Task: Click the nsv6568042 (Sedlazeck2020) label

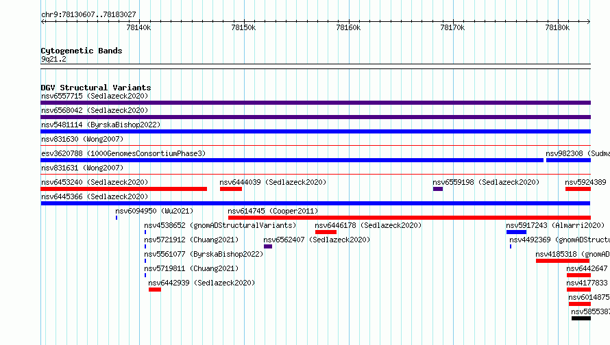Action: [x=95, y=110]
